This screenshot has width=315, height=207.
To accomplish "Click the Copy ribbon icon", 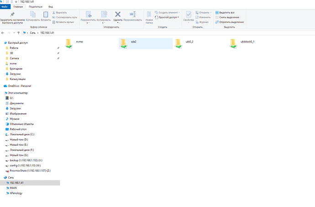I will point(33,15).
